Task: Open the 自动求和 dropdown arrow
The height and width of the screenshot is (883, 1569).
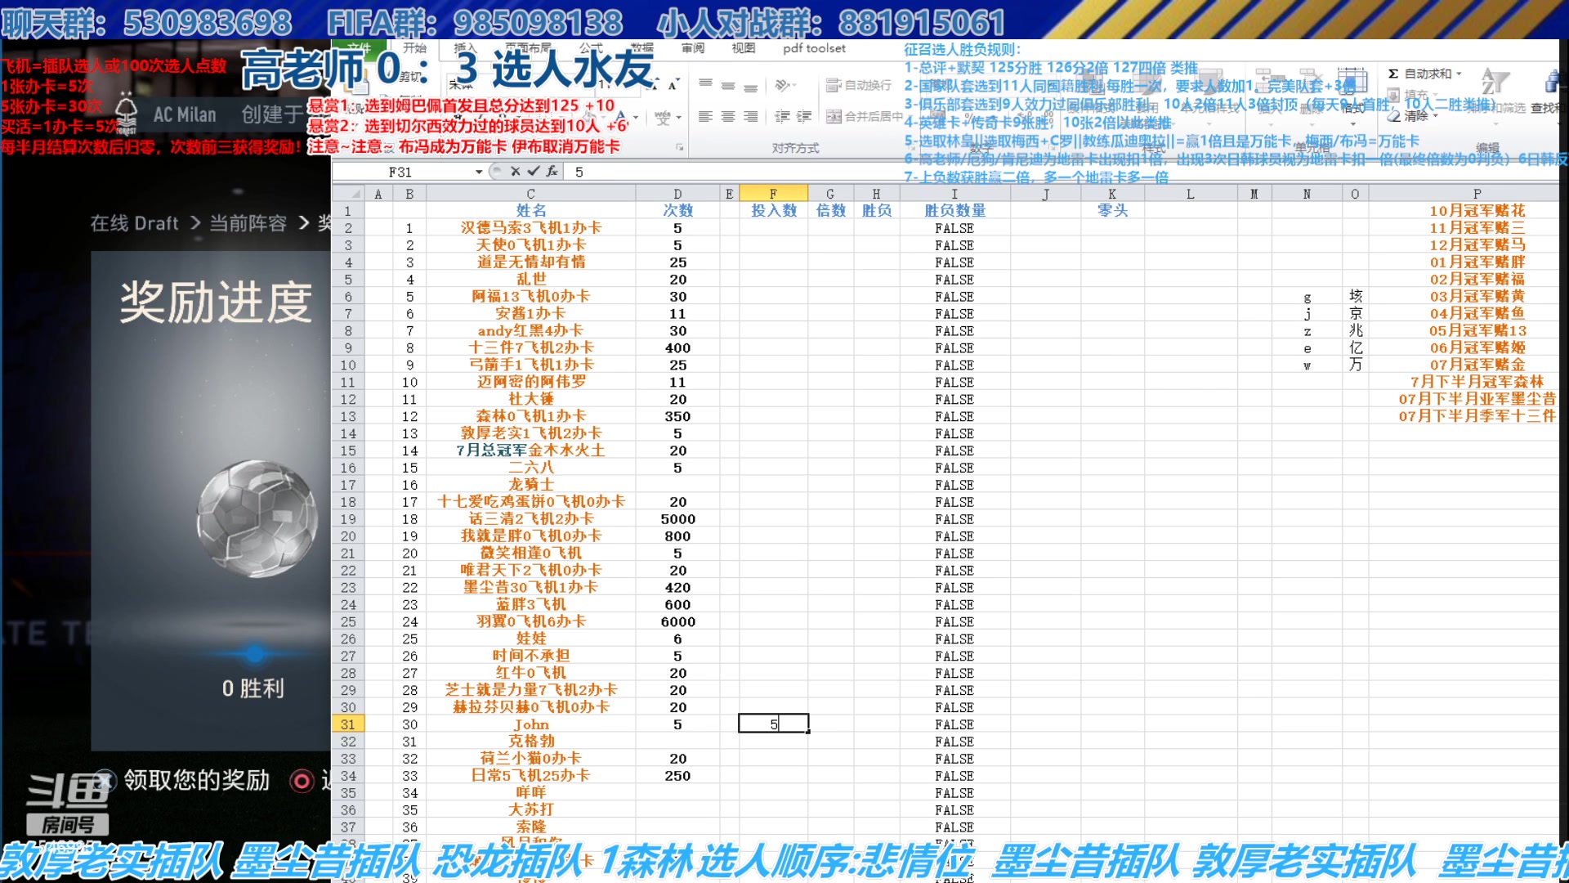Action: coord(1459,74)
